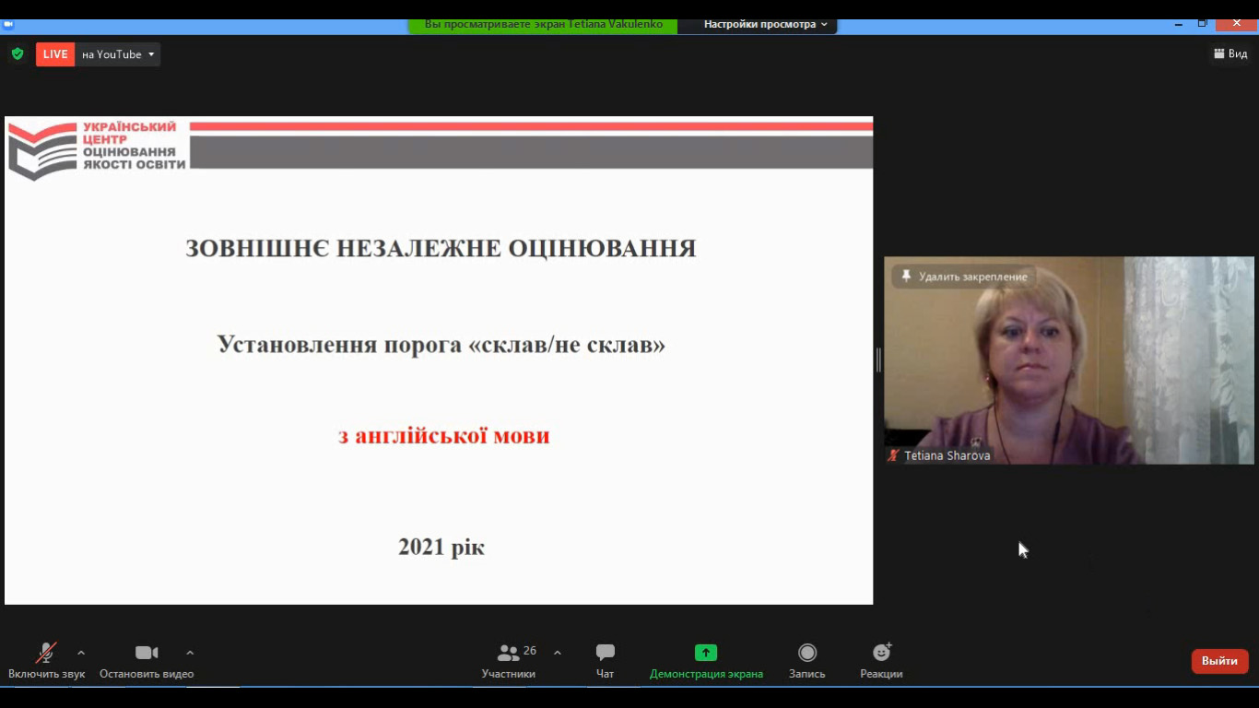
Task: Minimize the Zoom window
Action: pyautogui.click(x=1177, y=23)
